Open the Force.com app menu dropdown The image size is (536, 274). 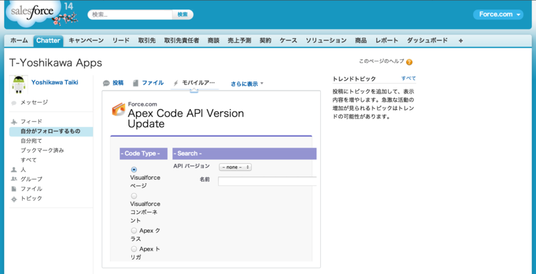498,14
